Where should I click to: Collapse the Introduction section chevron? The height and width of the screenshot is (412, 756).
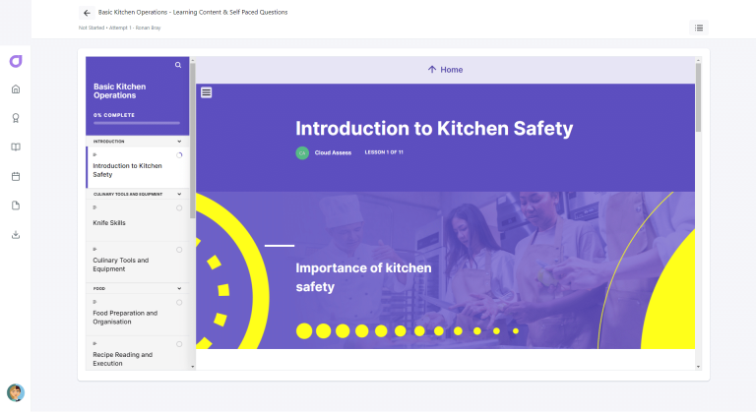point(179,142)
